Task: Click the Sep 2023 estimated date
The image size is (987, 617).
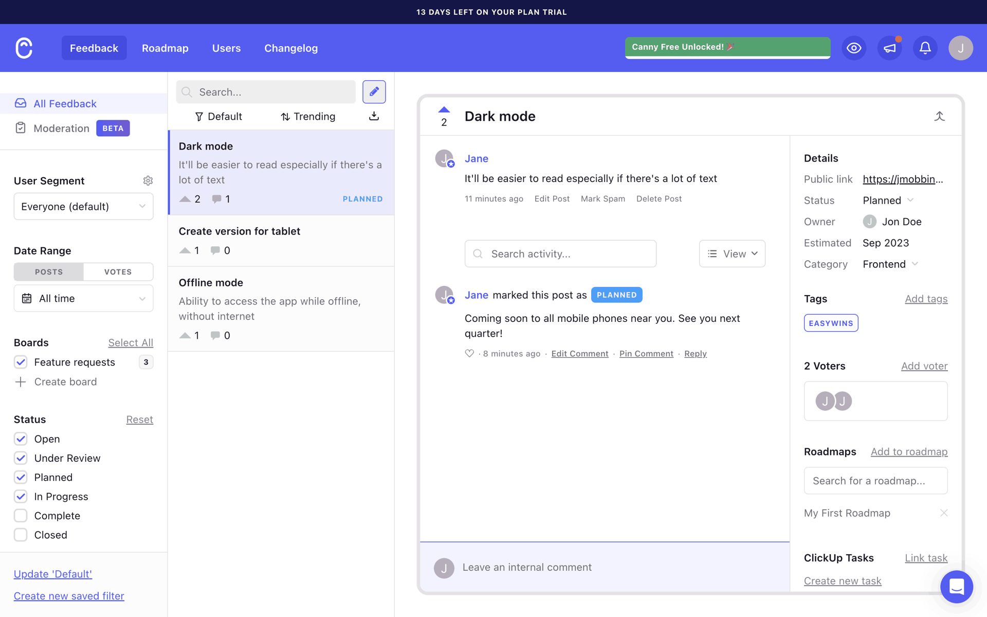Action: (886, 243)
